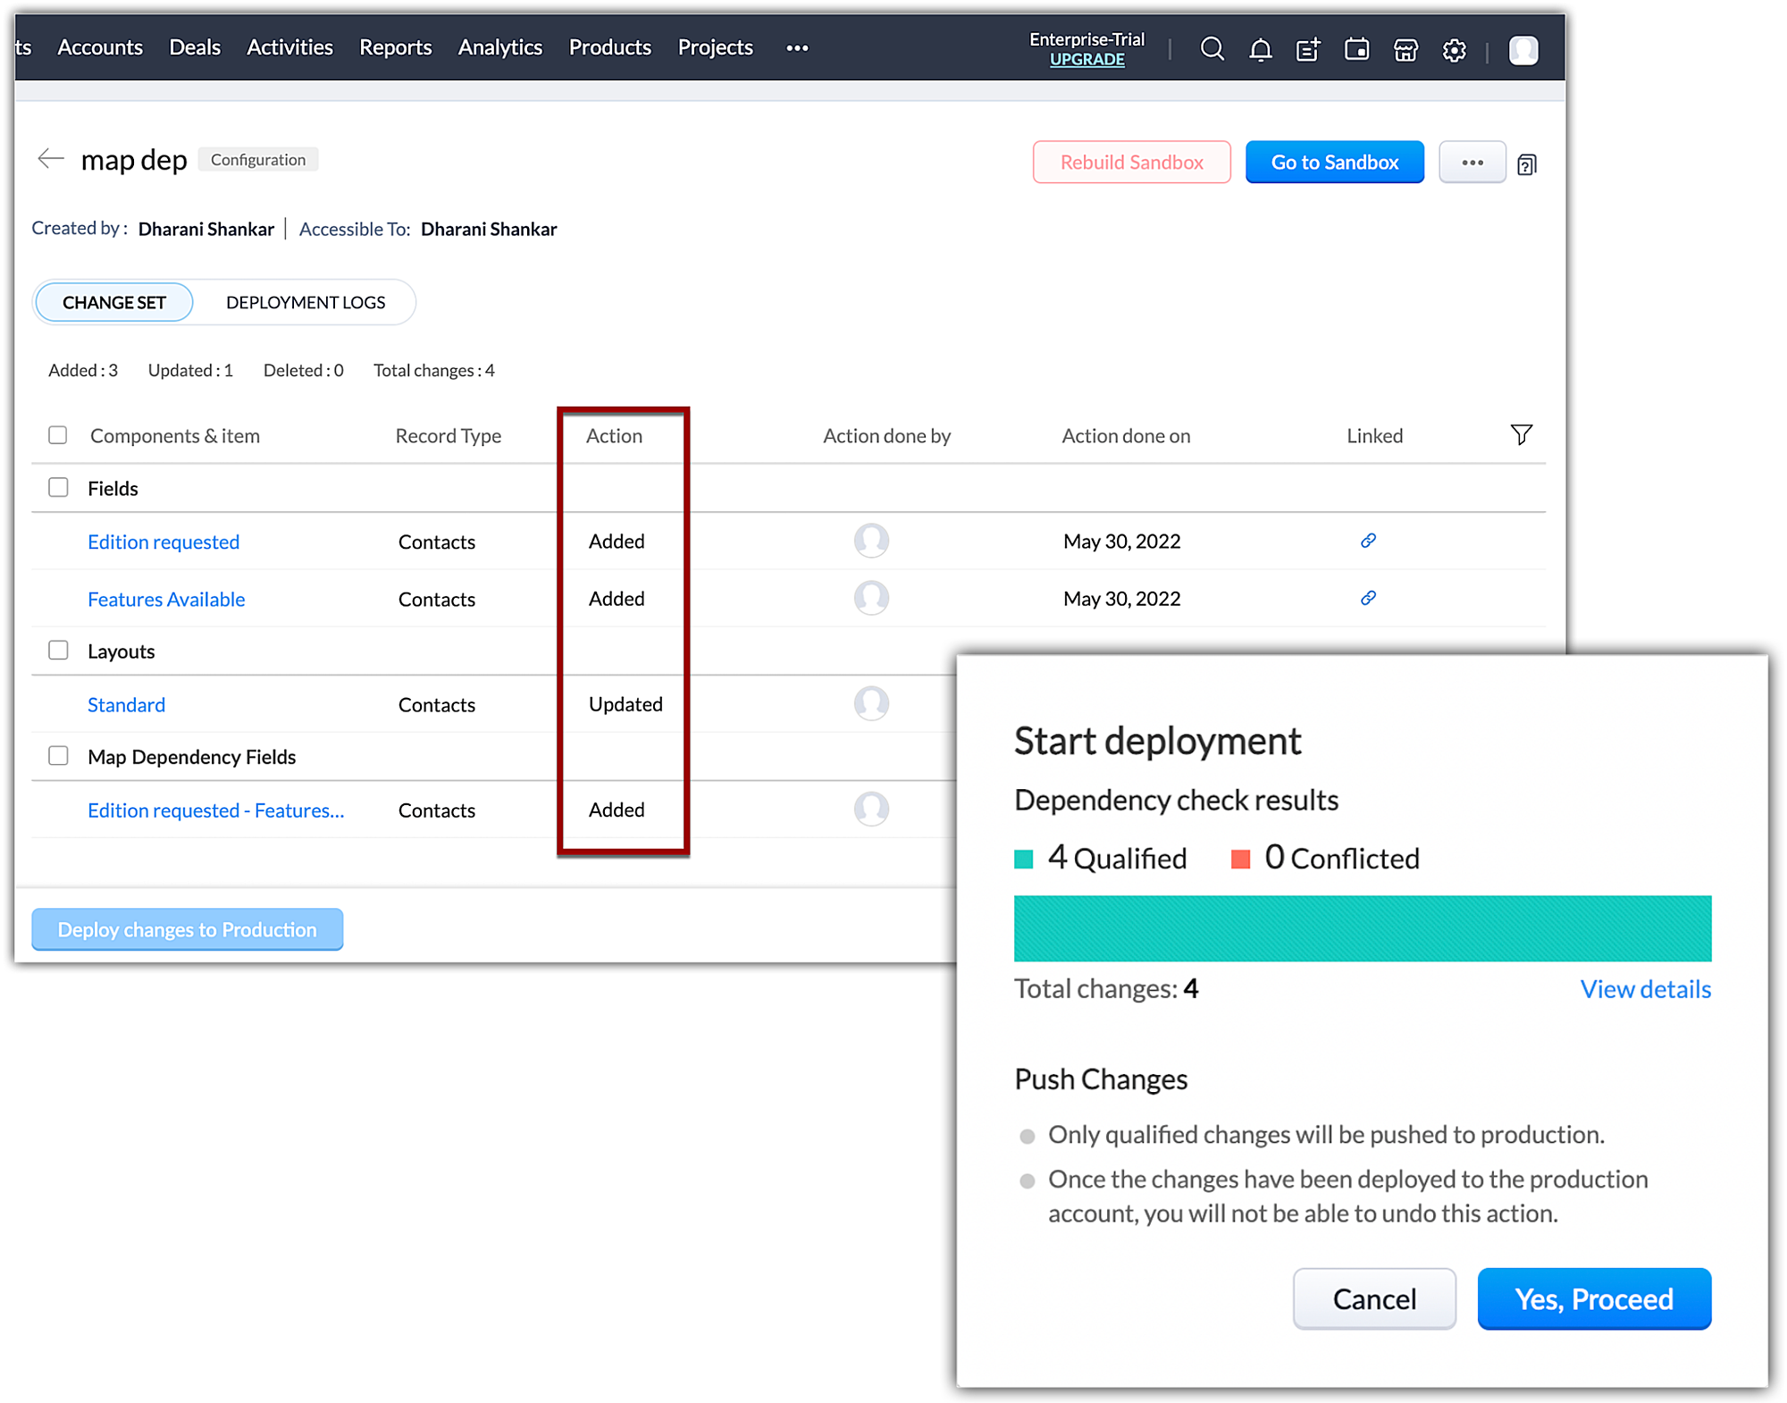Viewport: 1787px width, 1403px height.
Task: Check the Fields group checkbox
Action: click(x=58, y=488)
